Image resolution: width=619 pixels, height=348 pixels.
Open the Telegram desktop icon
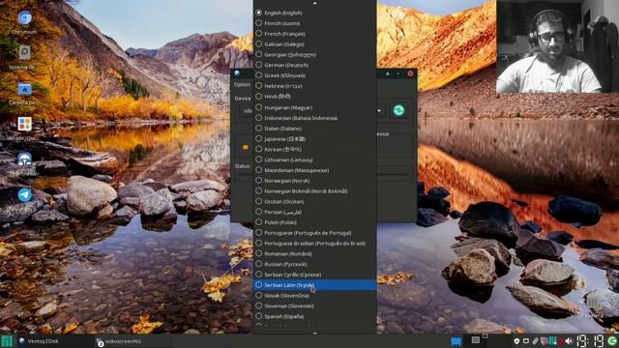point(24,195)
